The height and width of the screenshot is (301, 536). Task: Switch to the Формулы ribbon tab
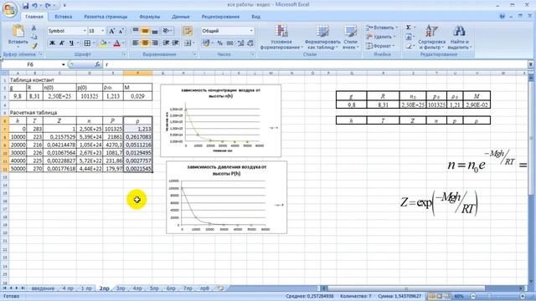tap(150, 17)
